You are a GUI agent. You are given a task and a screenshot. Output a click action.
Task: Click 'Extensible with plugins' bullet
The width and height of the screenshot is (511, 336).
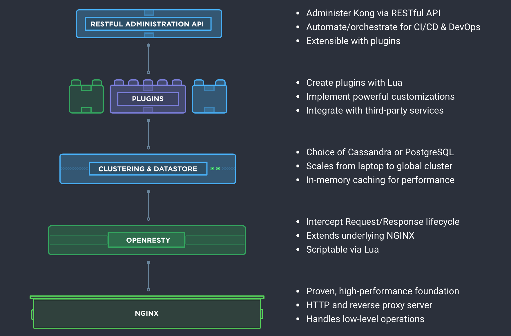(x=353, y=41)
